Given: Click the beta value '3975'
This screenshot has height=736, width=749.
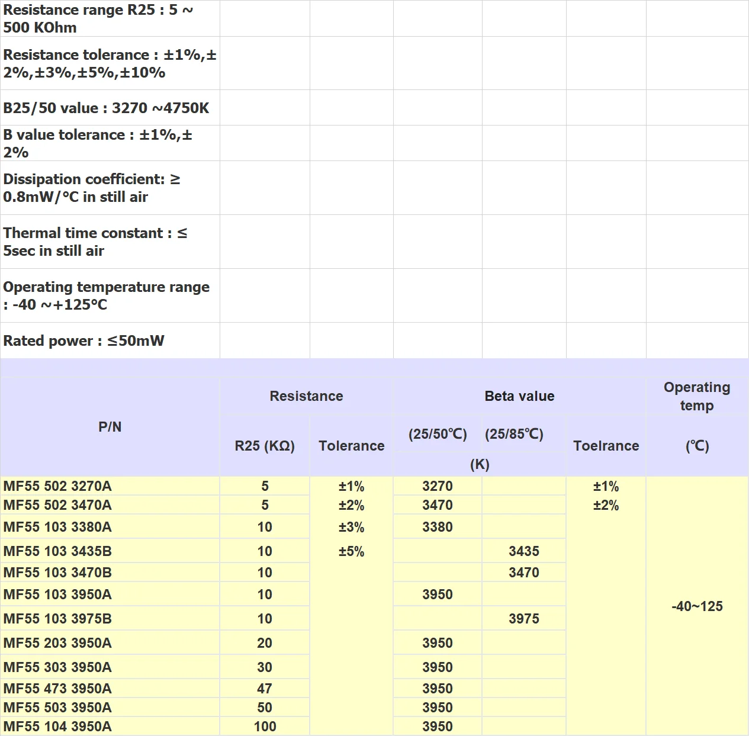Looking at the screenshot, I should click(x=524, y=619).
